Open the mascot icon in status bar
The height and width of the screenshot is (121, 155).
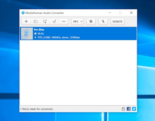[x=123, y=109]
